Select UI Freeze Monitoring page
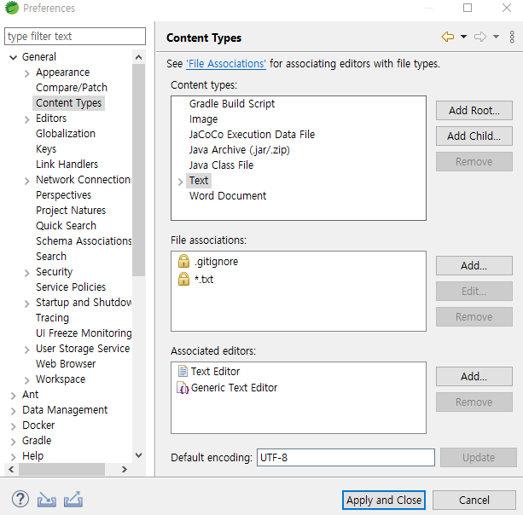Image resolution: width=523 pixels, height=515 pixels. click(84, 333)
